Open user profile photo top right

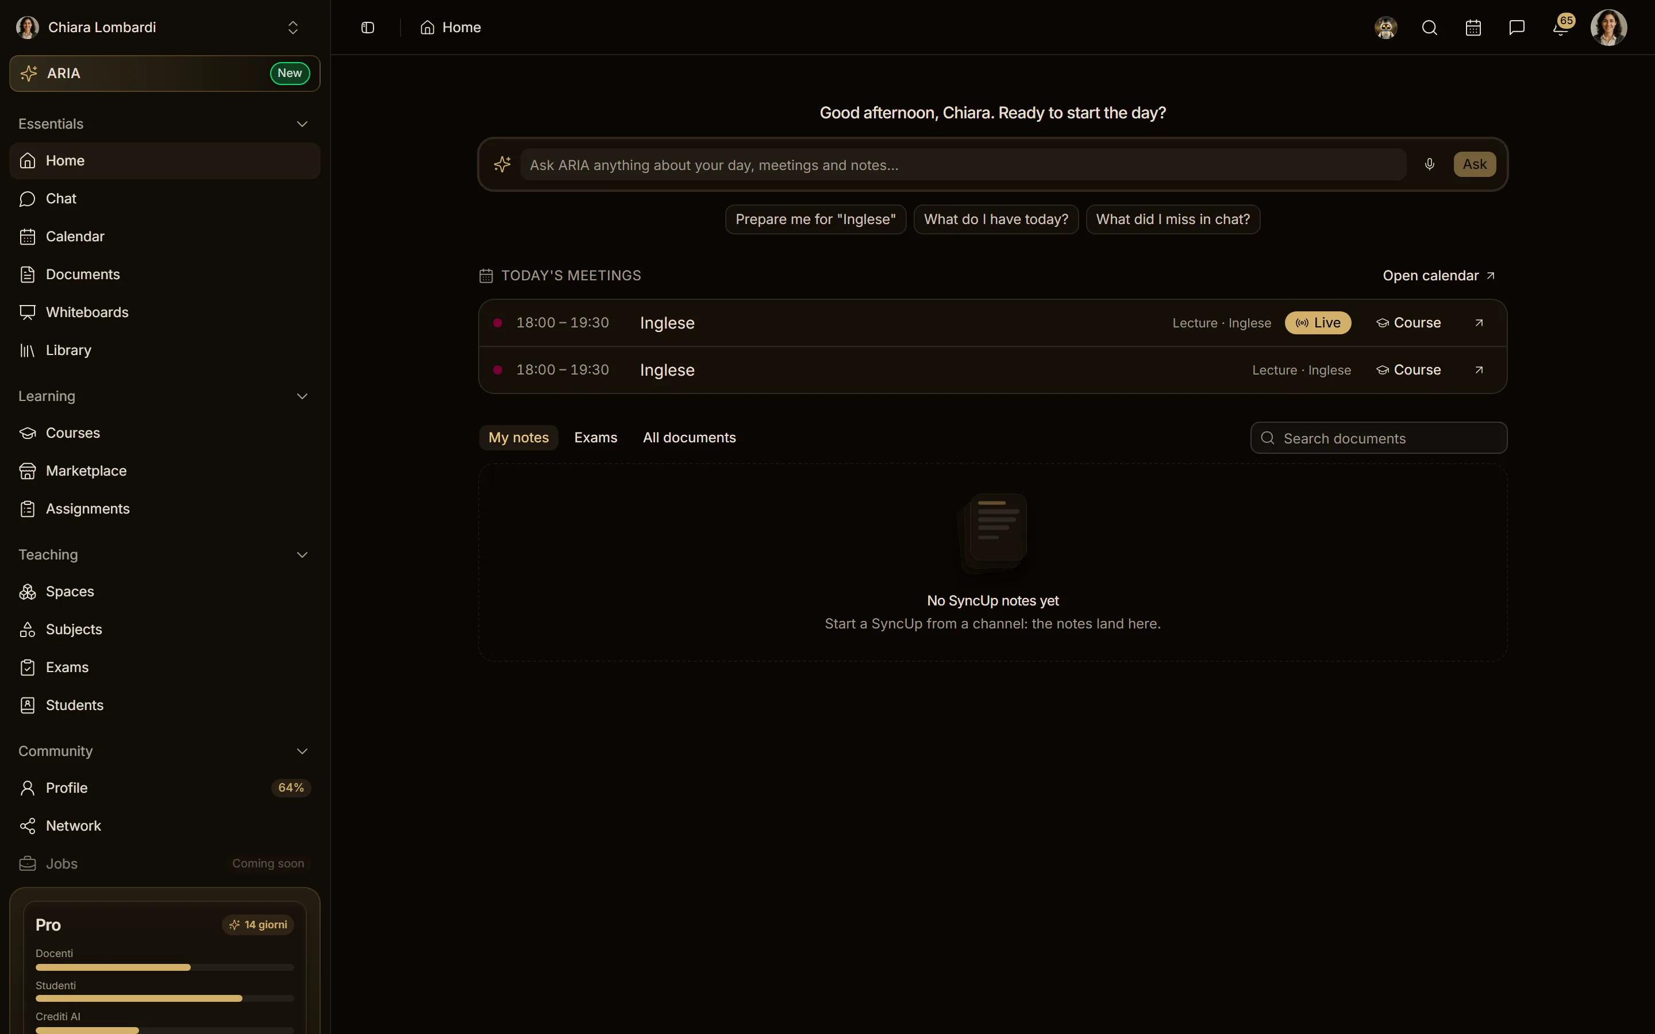pos(1608,28)
